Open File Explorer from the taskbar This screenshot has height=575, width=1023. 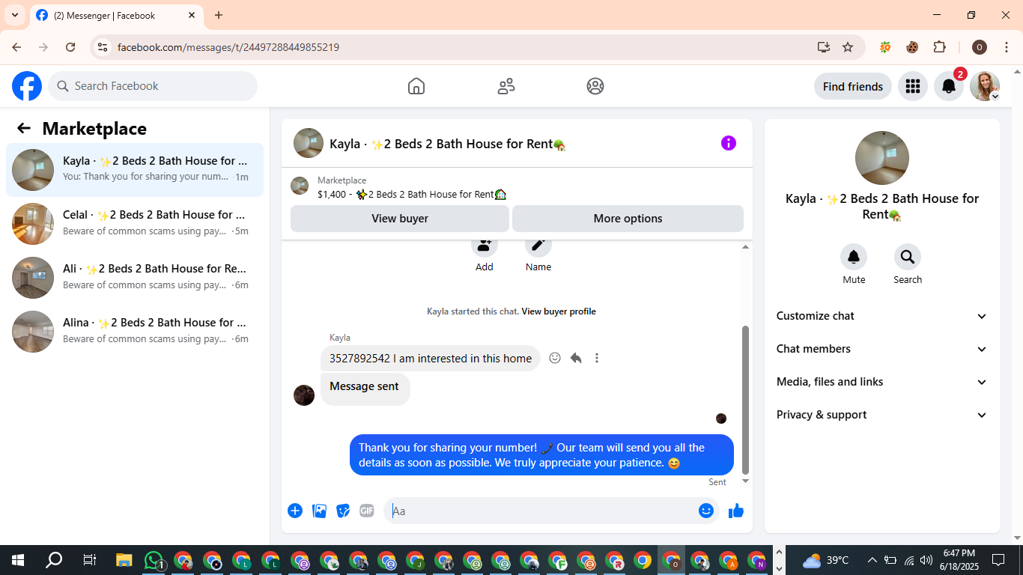click(125, 560)
